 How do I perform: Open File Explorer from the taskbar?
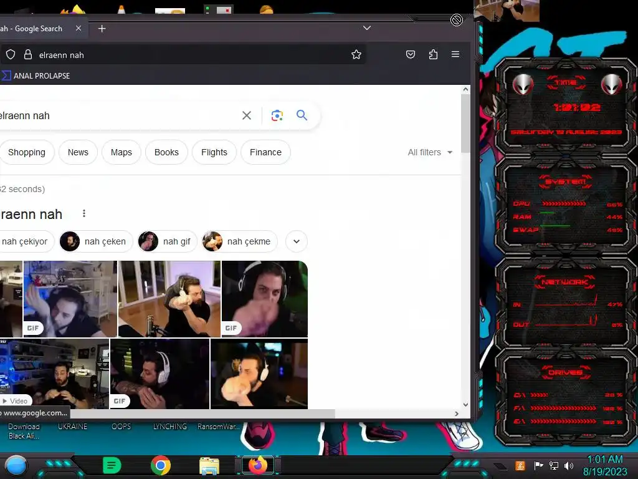coord(209,466)
